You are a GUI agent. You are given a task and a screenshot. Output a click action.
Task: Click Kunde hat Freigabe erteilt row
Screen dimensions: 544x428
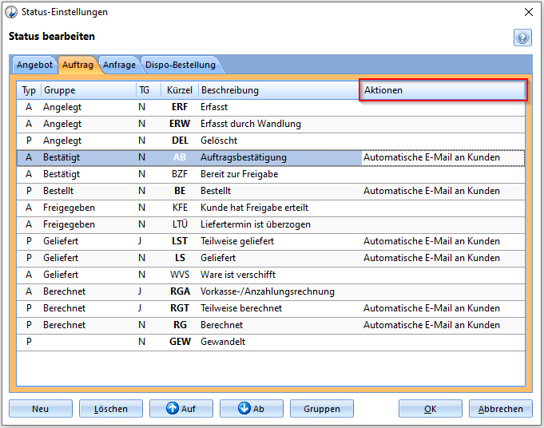pos(271,208)
